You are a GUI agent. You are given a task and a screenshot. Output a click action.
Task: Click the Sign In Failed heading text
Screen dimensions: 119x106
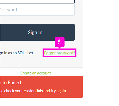[10, 82]
